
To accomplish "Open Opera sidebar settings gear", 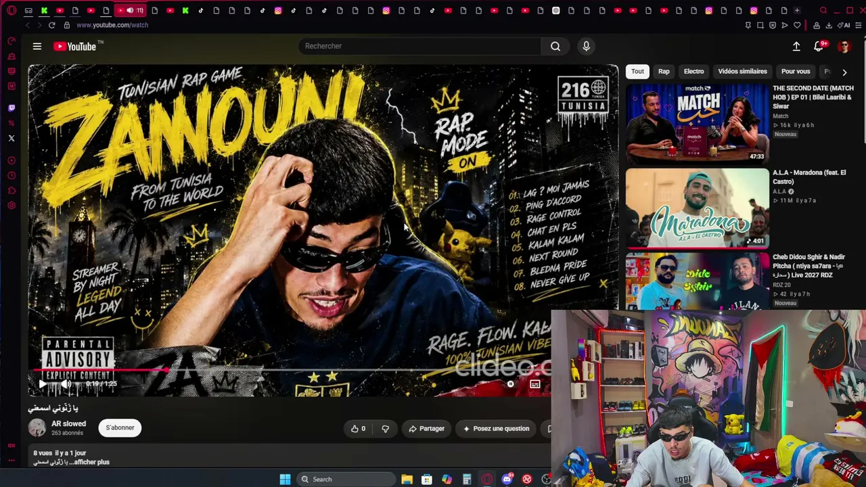I will tap(12, 206).
